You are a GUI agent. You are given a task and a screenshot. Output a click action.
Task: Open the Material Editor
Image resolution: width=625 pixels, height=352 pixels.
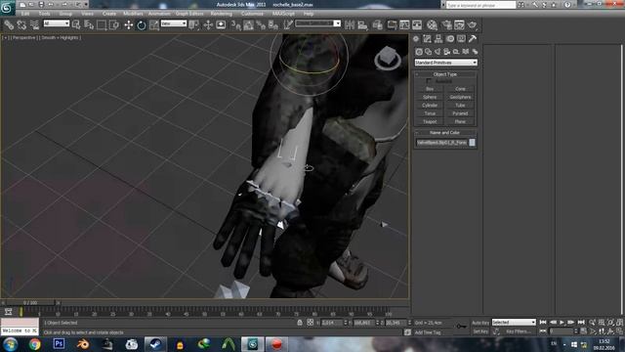tap(432, 25)
